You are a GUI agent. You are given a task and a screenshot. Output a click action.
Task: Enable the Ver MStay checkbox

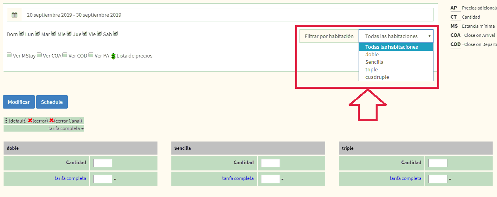9,55
